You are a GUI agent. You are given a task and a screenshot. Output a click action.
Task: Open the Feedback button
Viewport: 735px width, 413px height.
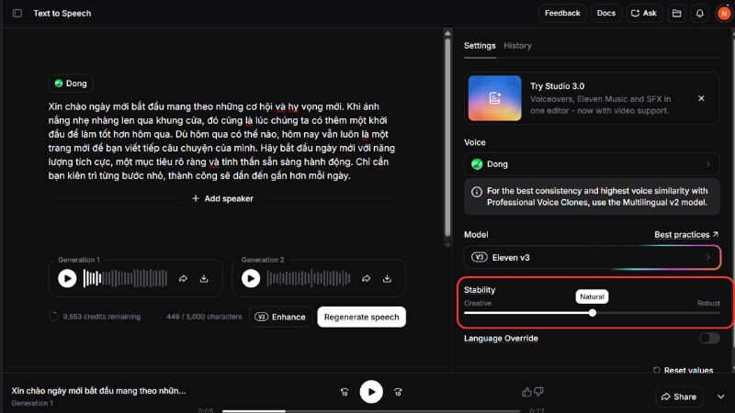[562, 13]
